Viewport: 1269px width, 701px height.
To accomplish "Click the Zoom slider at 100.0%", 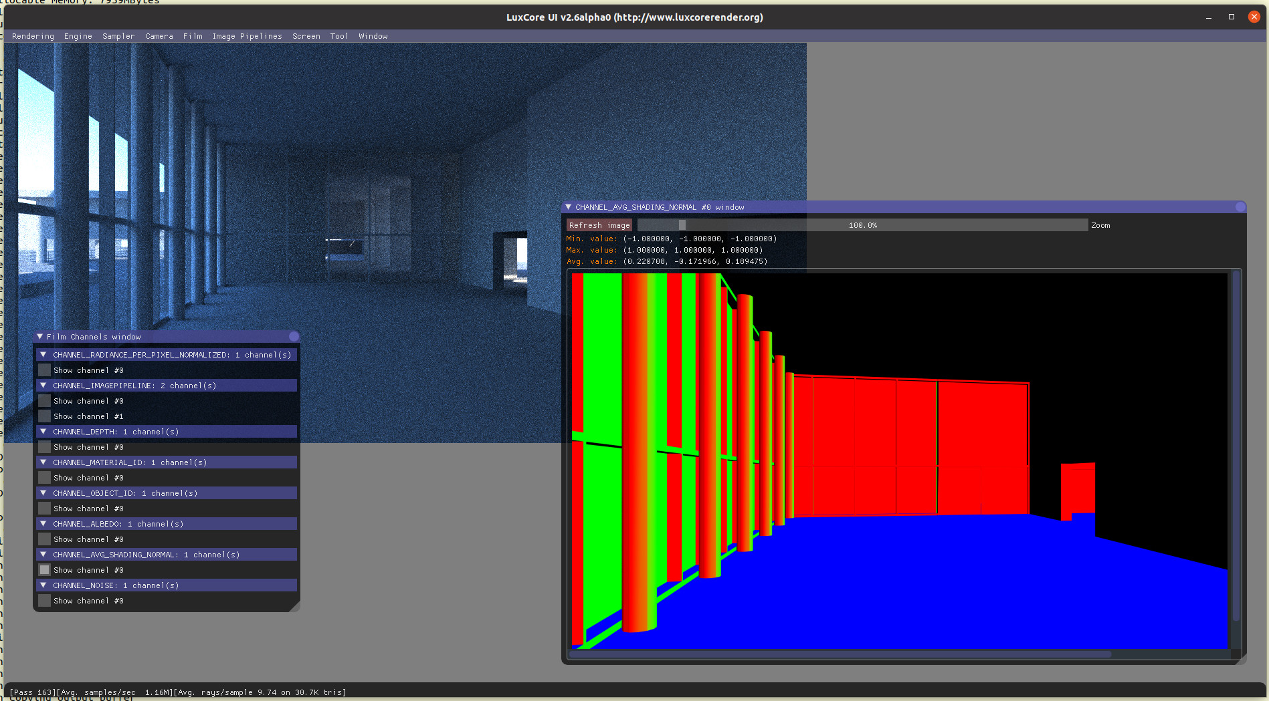I will [x=862, y=225].
